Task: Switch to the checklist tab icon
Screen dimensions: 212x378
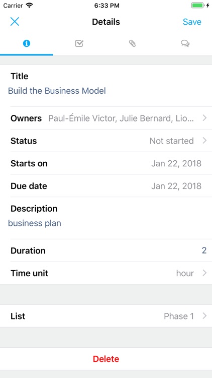Action: pos(79,43)
